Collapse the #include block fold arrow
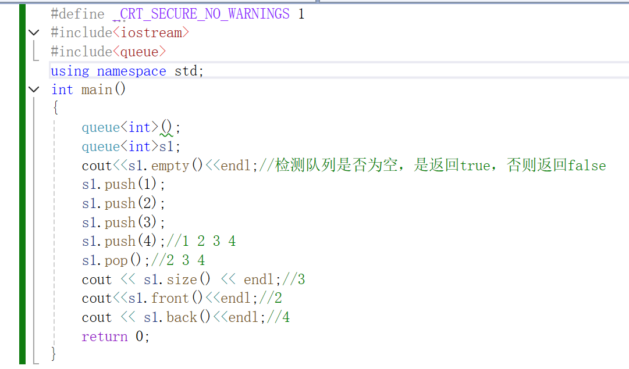 [x=34, y=33]
